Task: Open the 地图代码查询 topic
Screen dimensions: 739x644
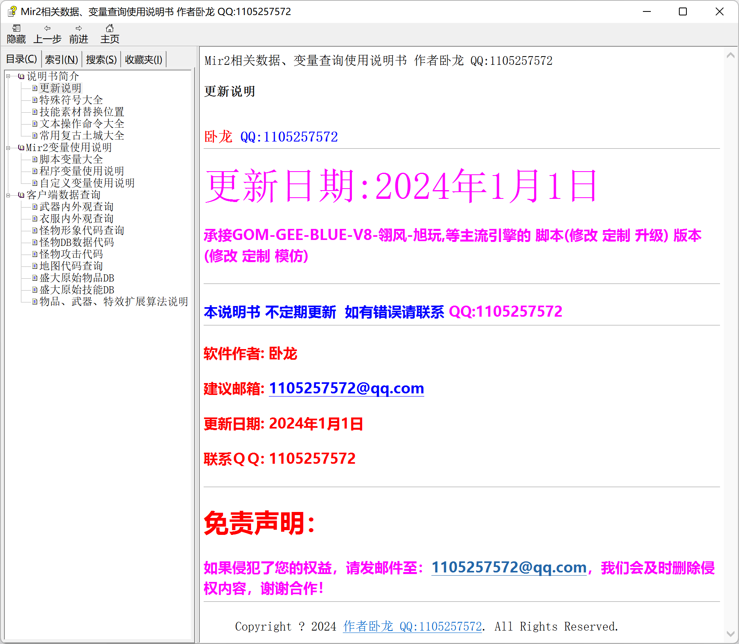Action: point(71,266)
